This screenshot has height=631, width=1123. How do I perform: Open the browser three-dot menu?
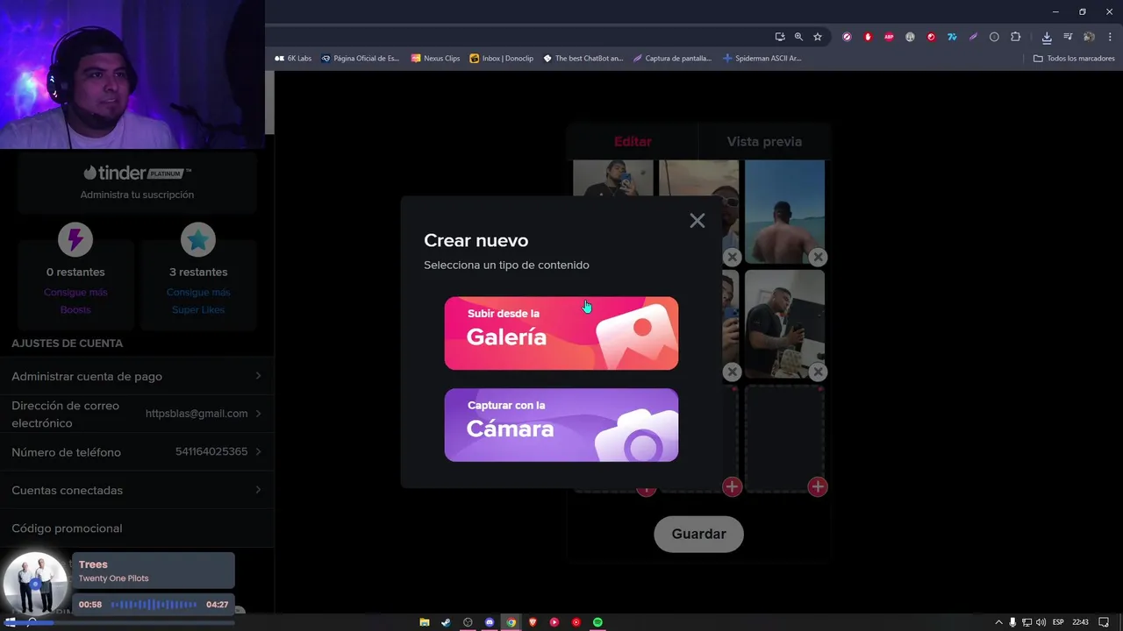pos(1111,37)
